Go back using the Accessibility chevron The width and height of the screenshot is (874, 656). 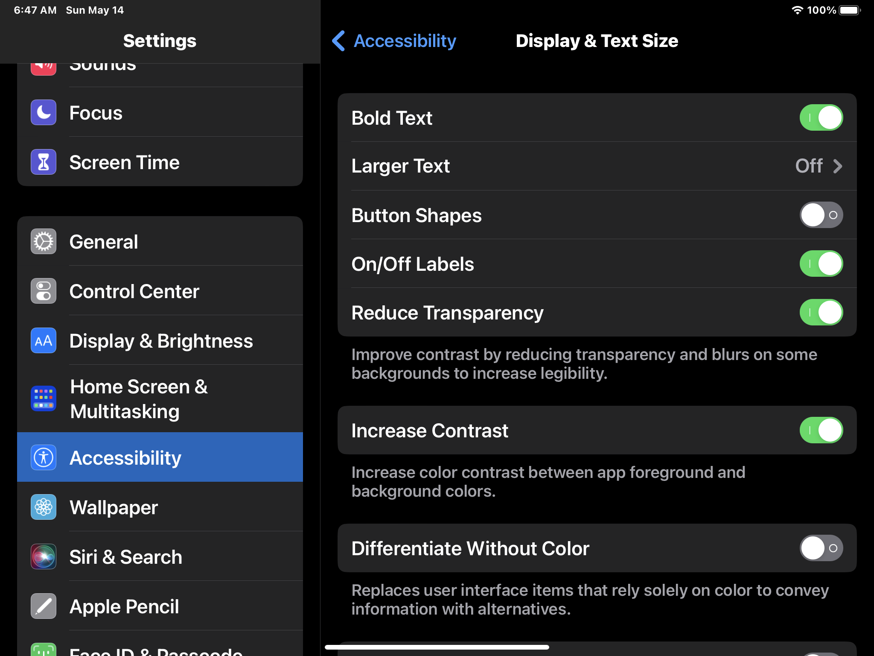(x=338, y=41)
